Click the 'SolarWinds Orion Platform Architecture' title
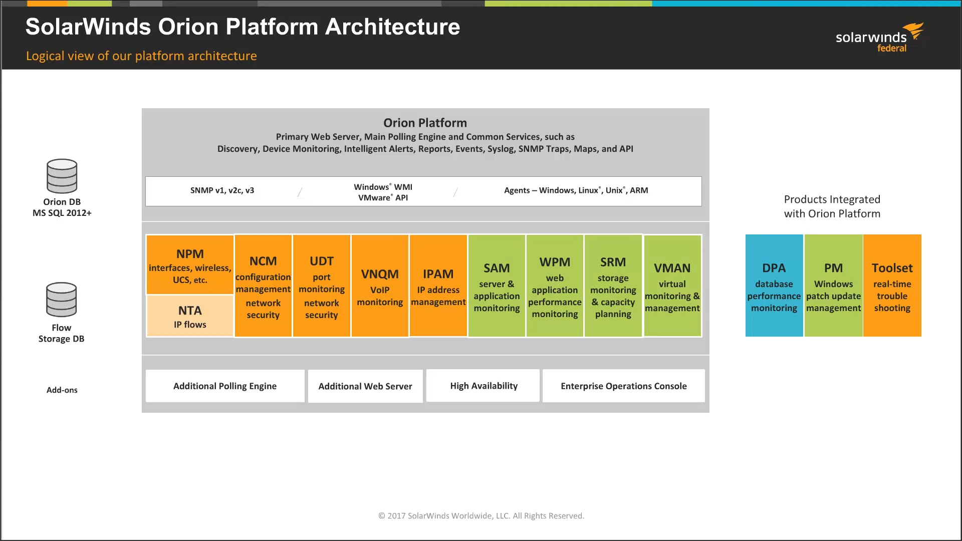Screen dimensions: 962x541 click(243, 27)
